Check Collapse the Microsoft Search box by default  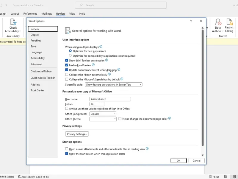coord(66,79)
